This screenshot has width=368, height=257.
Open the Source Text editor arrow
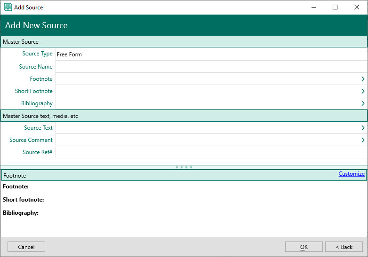[363, 128]
